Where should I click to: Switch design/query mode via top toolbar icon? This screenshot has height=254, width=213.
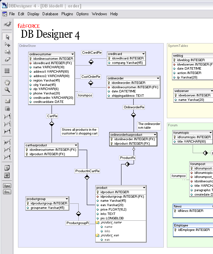(x=7, y=24)
